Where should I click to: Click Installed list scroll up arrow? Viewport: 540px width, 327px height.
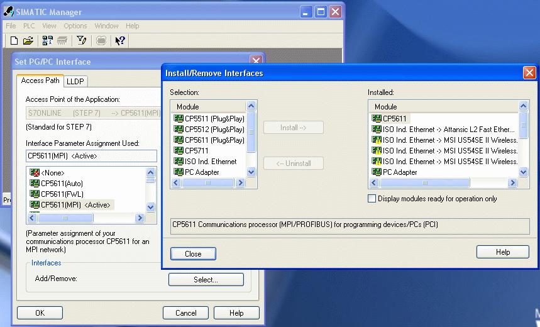(x=523, y=106)
